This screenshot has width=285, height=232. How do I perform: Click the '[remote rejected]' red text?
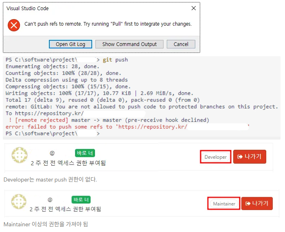click(42, 120)
